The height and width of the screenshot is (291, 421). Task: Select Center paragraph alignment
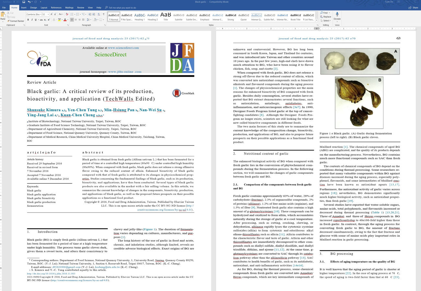point(76,20)
